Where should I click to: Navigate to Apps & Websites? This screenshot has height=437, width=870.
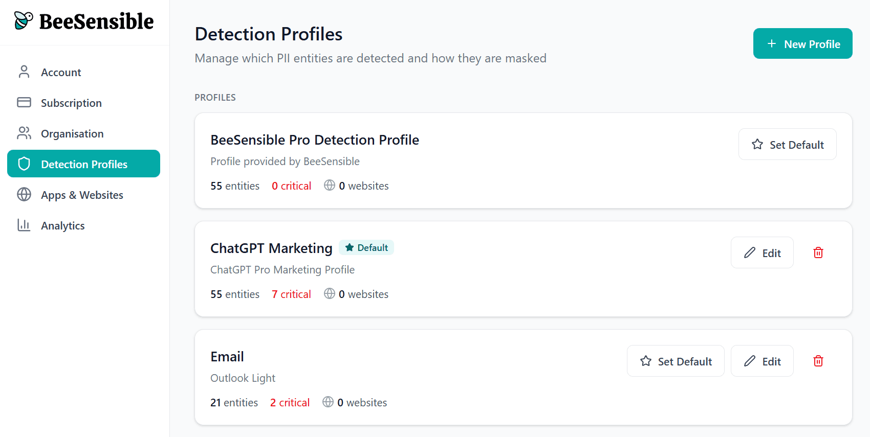click(82, 195)
